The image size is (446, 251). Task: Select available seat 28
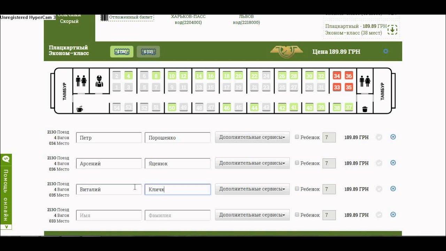294,76
